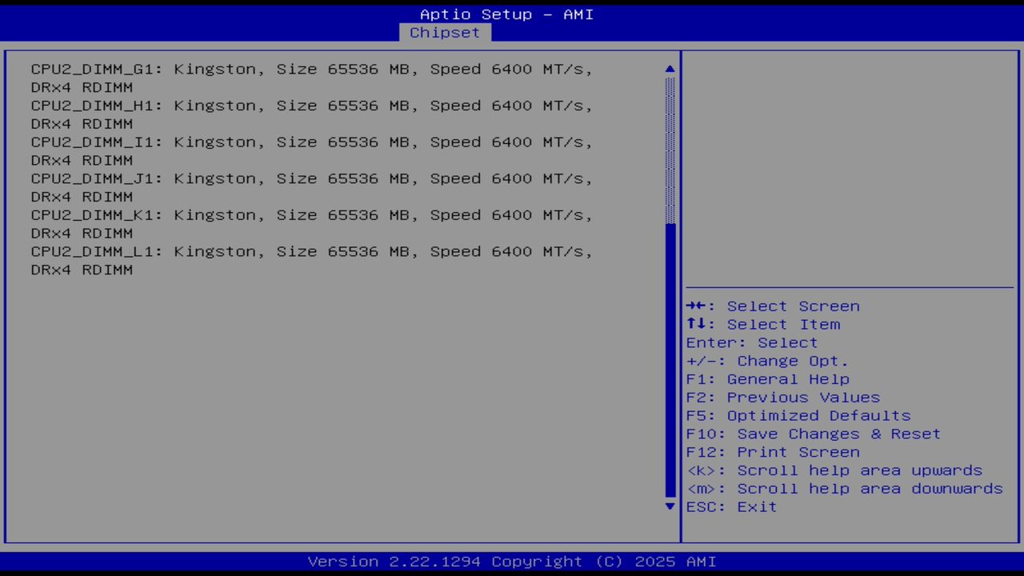This screenshot has height=576, width=1024.
Task: Click the scrollbar up arrow
Action: pos(669,69)
